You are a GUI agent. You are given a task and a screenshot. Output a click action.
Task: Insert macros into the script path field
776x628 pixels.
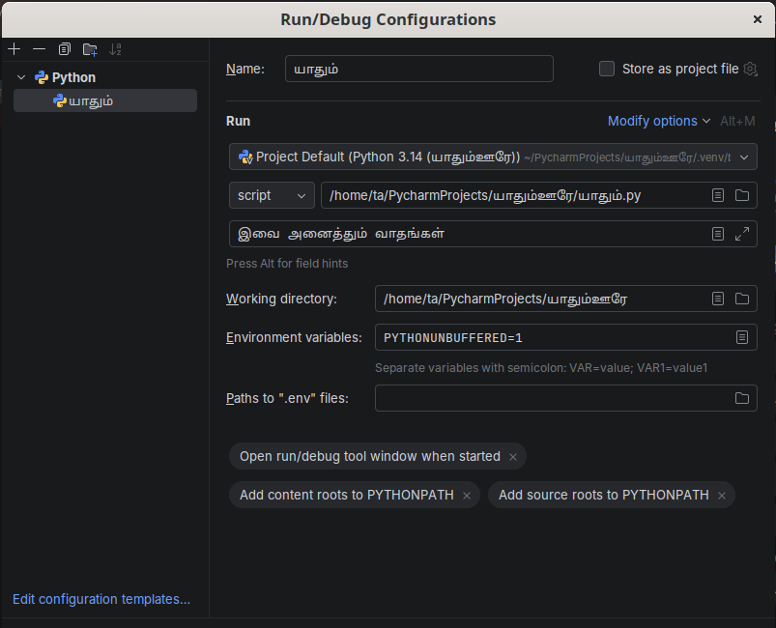click(x=718, y=195)
